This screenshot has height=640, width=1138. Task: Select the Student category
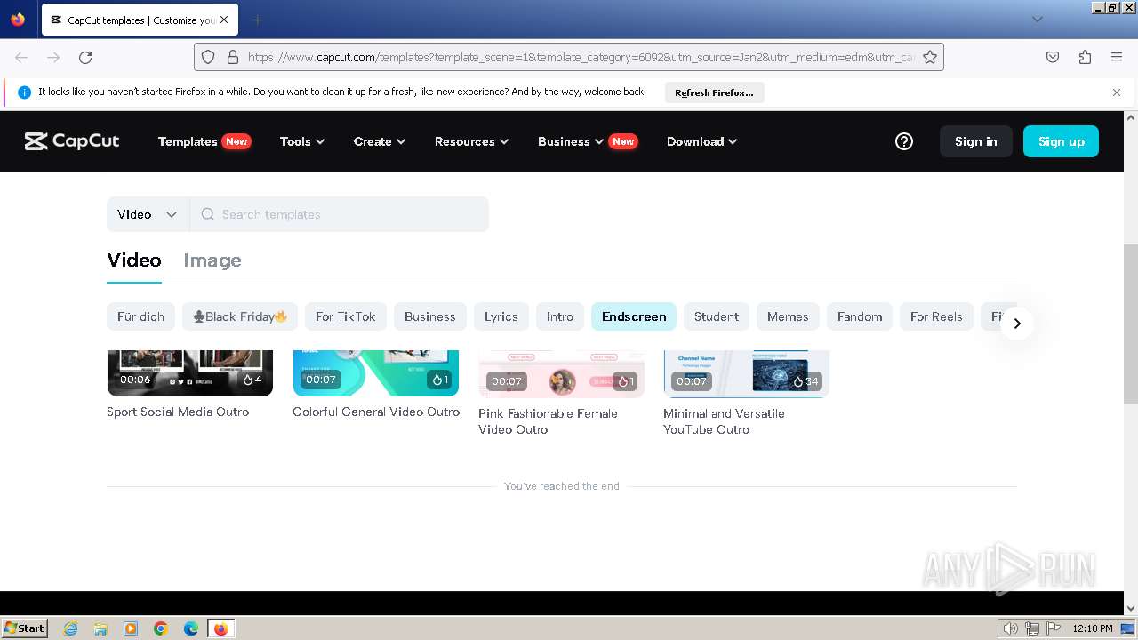717,316
